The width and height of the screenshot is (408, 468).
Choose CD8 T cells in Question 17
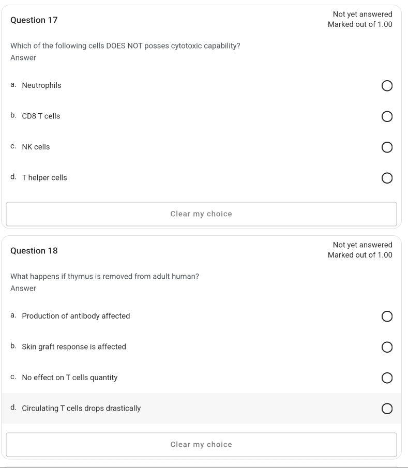tap(387, 116)
